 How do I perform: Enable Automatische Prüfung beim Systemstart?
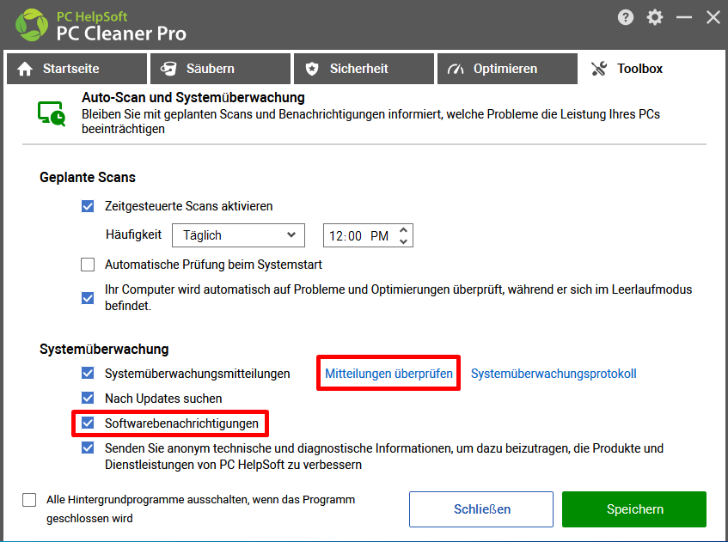pyautogui.click(x=88, y=265)
